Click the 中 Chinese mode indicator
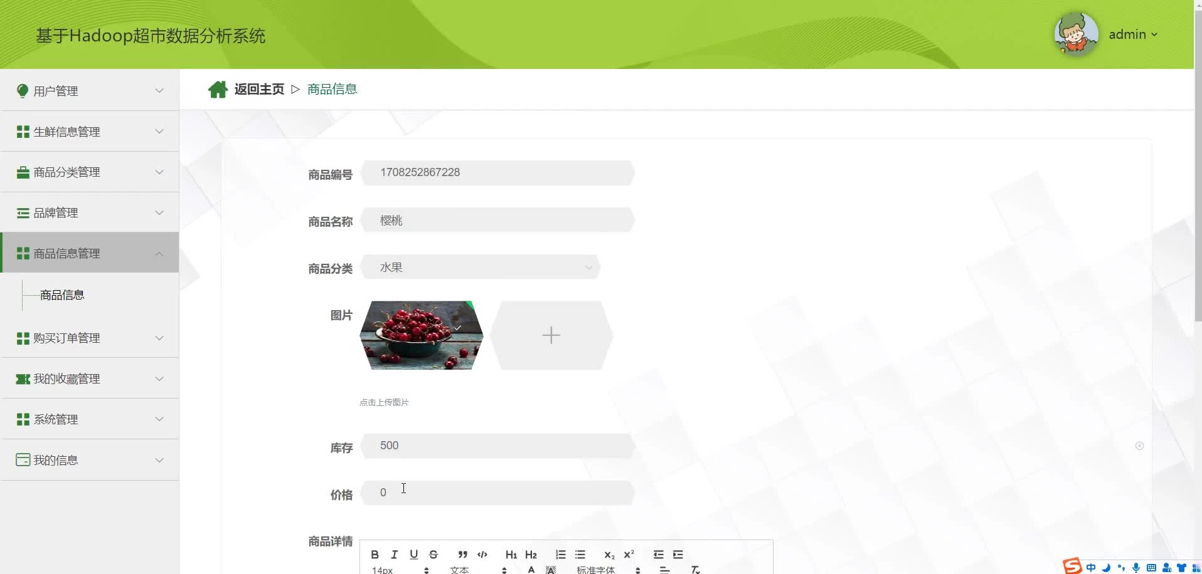The width and height of the screenshot is (1202, 574). [x=1091, y=568]
